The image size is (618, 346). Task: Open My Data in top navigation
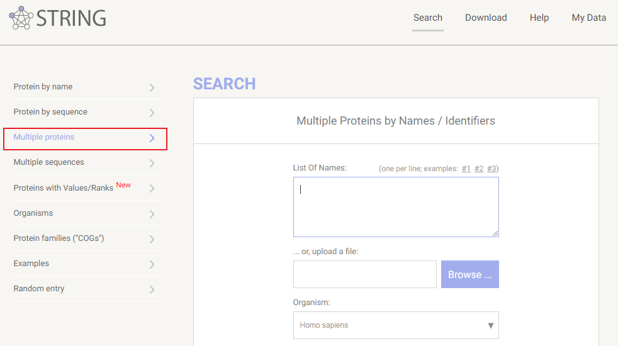(x=588, y=18)
